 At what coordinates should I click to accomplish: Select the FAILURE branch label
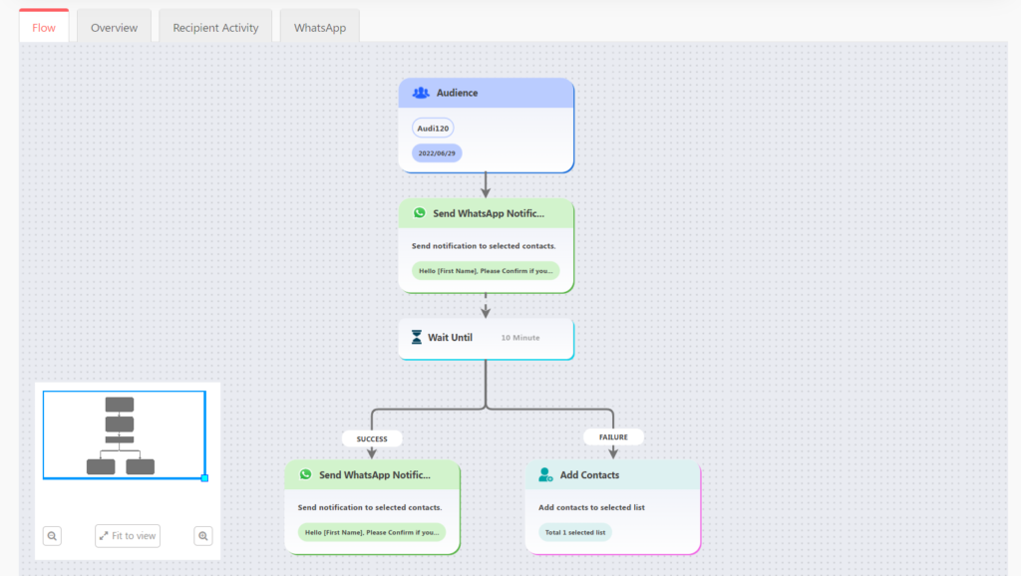pyautogui.click(x=613, y=436)
